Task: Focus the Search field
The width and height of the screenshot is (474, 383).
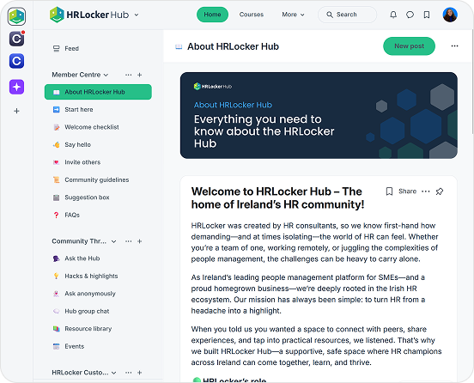Action: pyautogui.click(x=347, y=15)
